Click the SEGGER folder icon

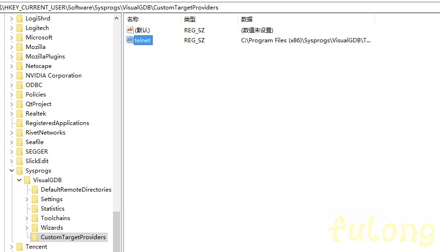(19, 152)
